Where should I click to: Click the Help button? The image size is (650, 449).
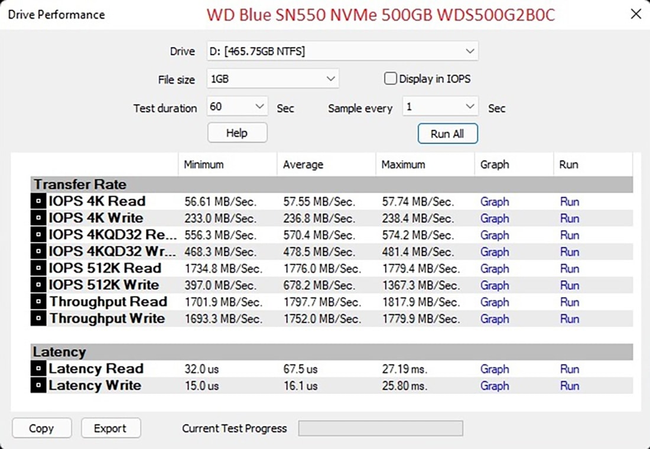point(237,133)
